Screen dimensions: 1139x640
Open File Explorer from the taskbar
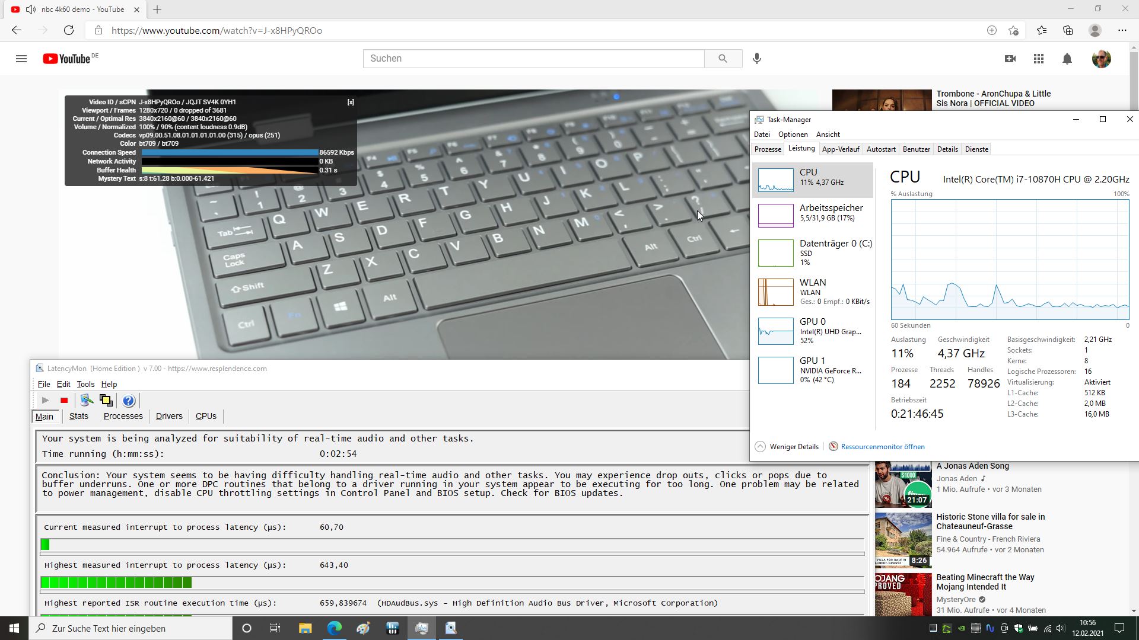305,628
